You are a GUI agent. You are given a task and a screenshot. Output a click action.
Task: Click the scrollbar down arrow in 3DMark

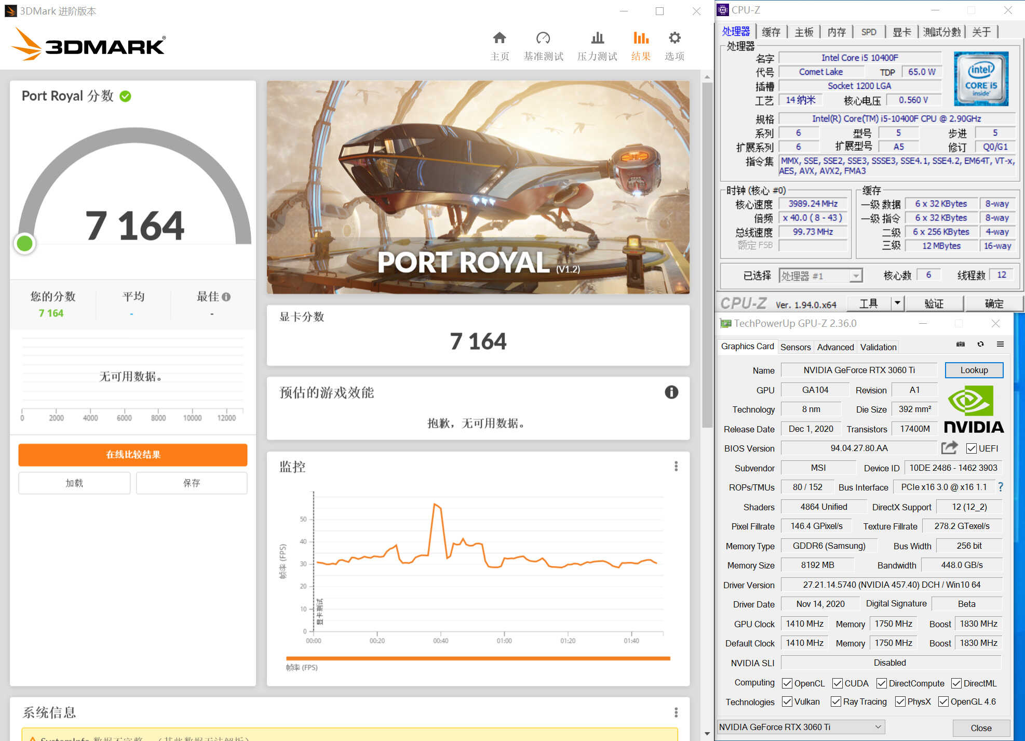(x=707, y=733)
